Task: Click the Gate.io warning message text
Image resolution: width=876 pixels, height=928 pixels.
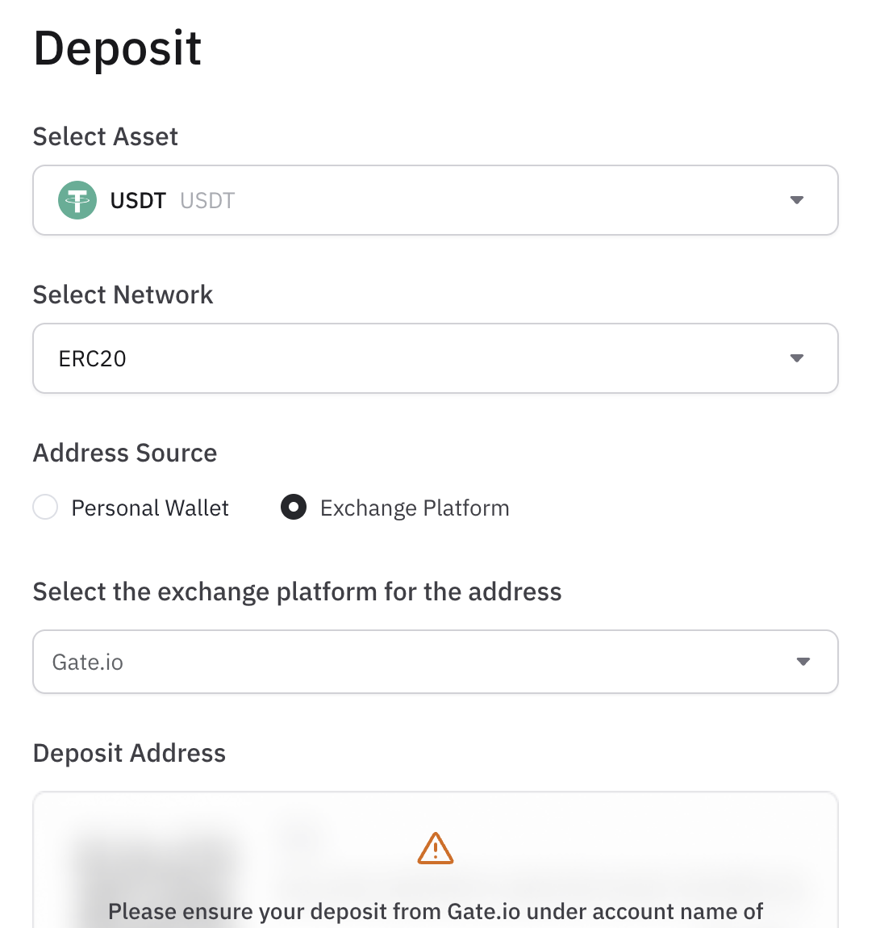Action: pyautogui.click(x=436, y=910)
